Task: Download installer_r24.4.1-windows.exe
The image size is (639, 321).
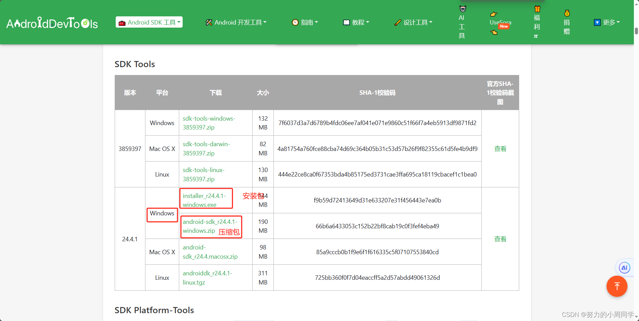Action: coord(204,200)
